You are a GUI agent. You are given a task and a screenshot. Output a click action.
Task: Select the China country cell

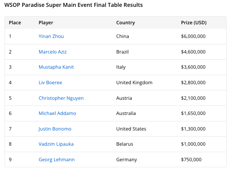123,36
